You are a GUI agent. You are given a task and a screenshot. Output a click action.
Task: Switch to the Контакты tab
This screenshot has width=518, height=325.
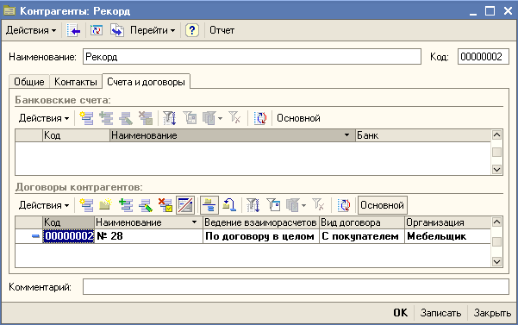click(x=76, y=82)
